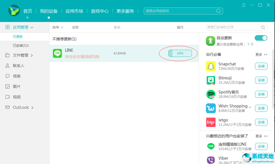This screenshot has height=164, width=275.
Task: Click the LINE 18% download progress bar
Action: click(180, 53)
